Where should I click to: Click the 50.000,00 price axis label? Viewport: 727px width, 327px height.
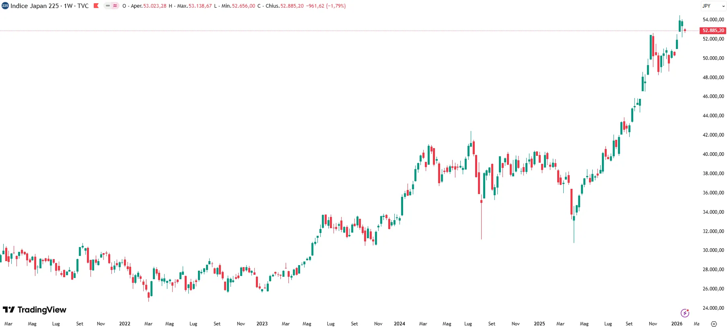(713, 58)
